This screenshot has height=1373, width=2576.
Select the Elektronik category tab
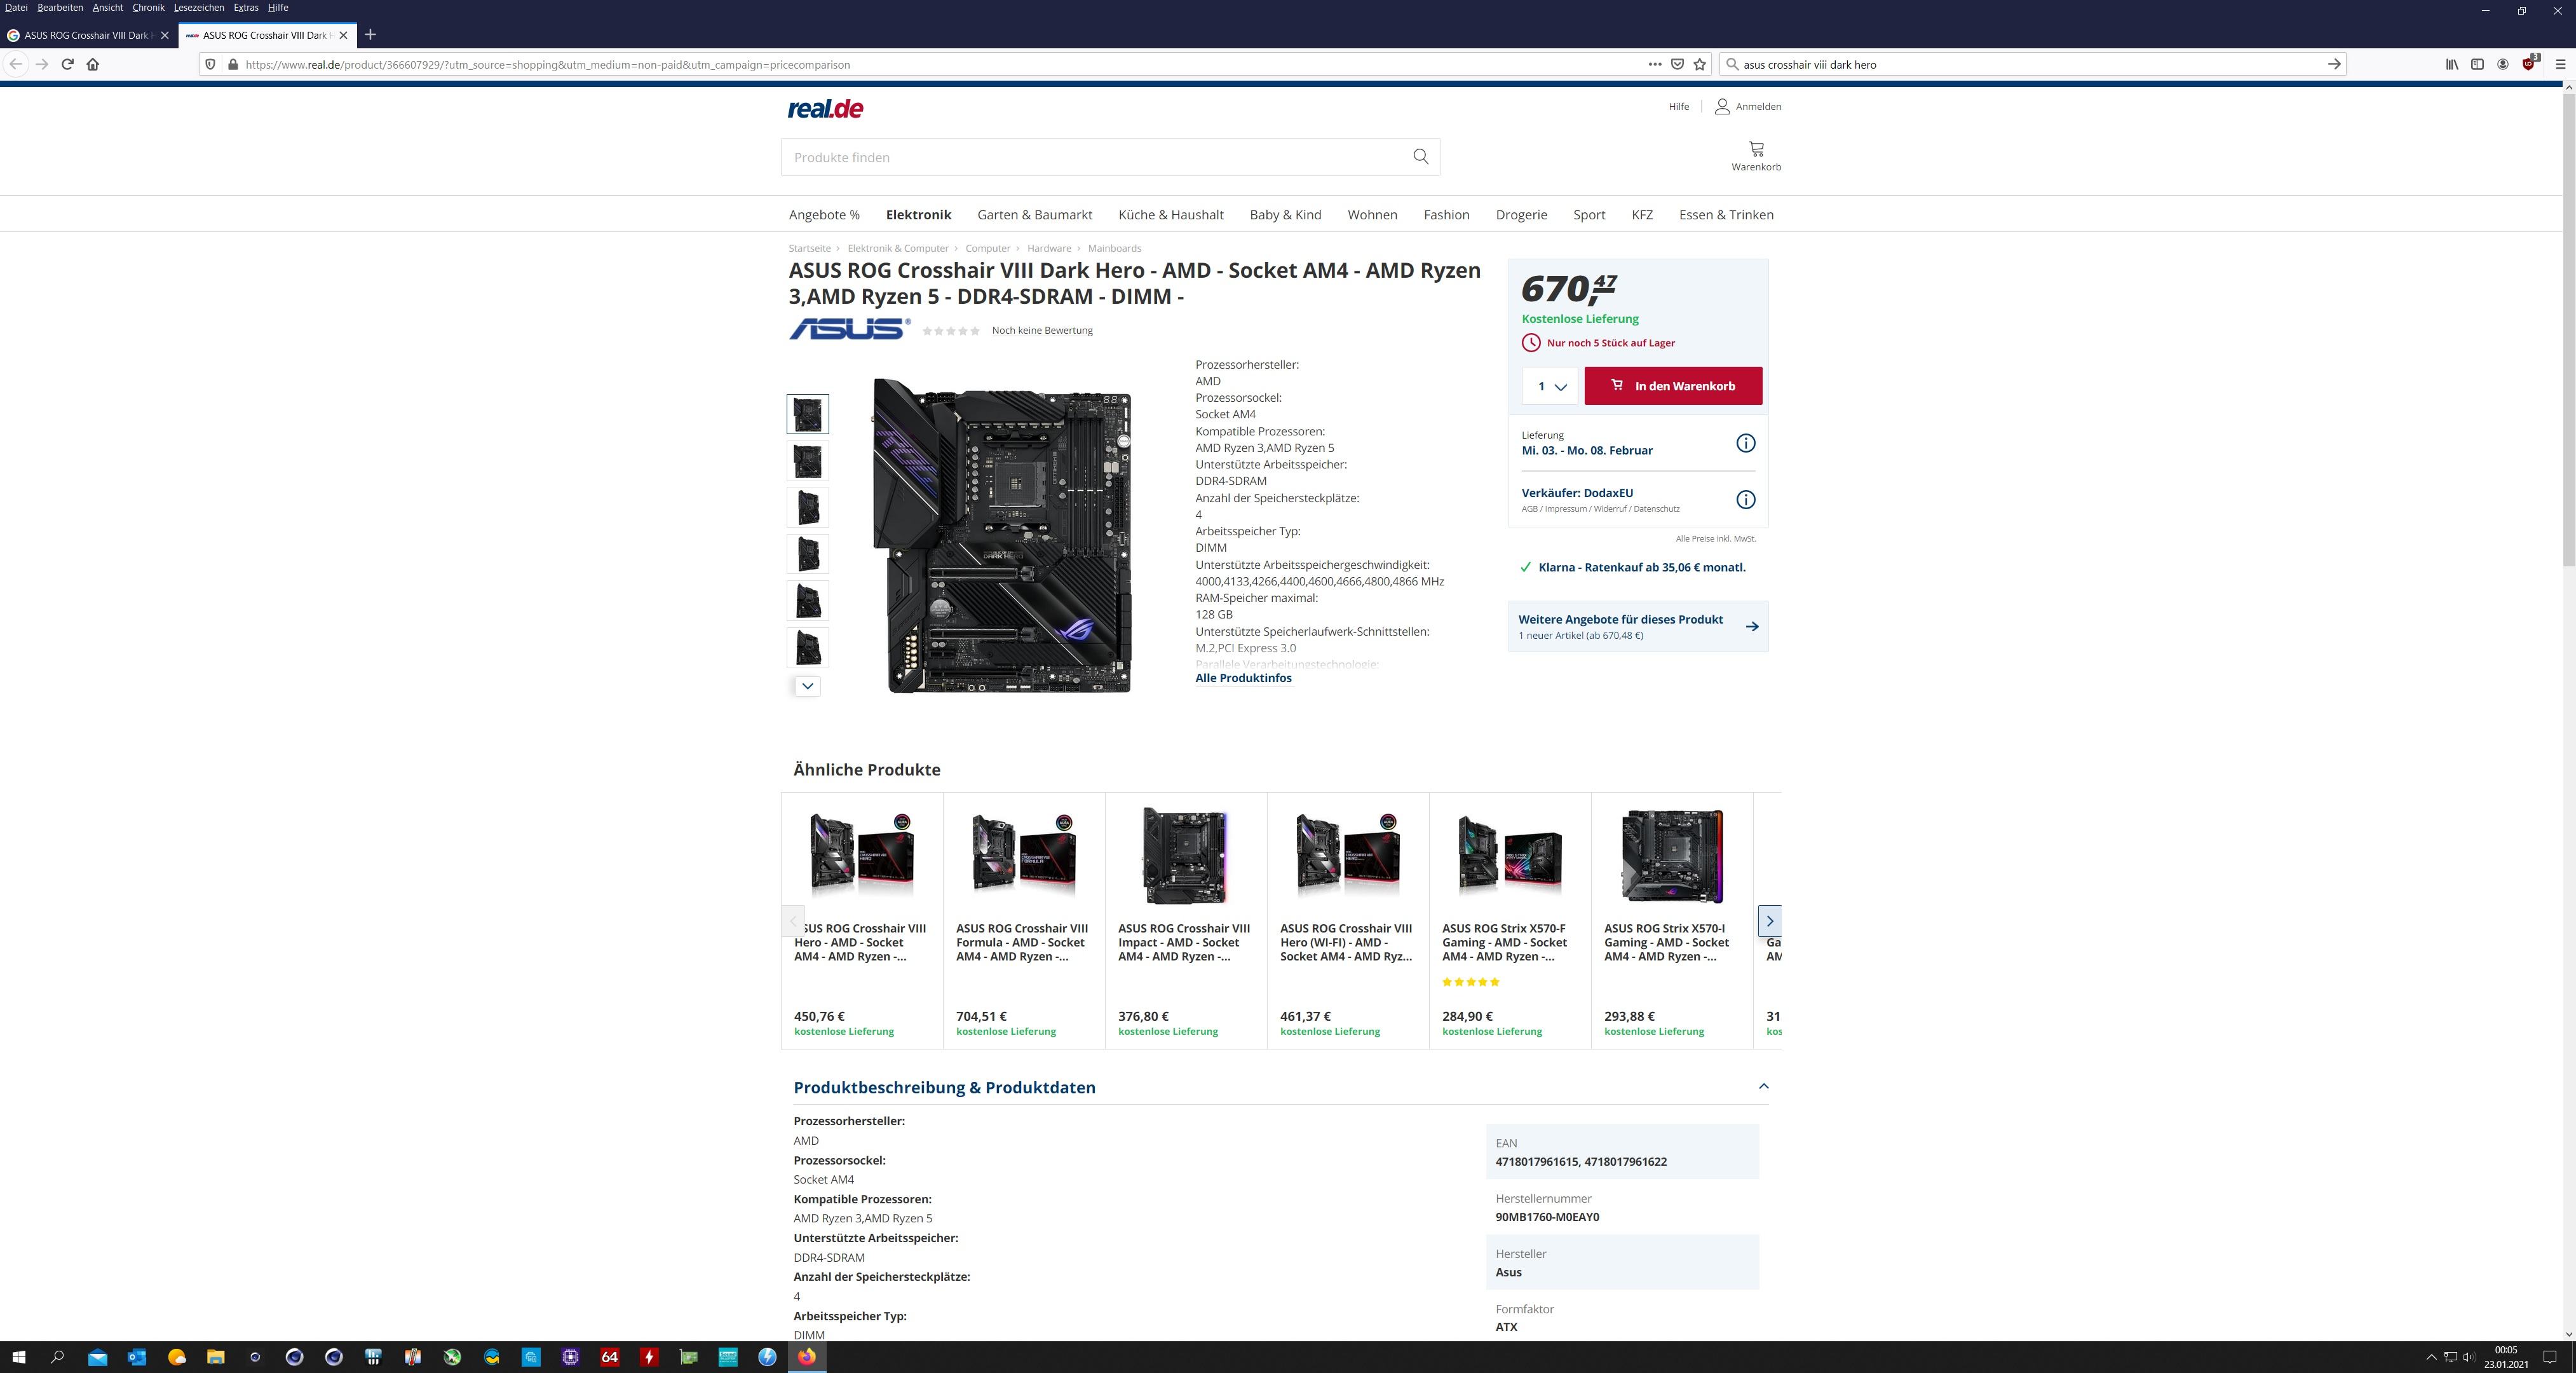[x=918, y=215]
